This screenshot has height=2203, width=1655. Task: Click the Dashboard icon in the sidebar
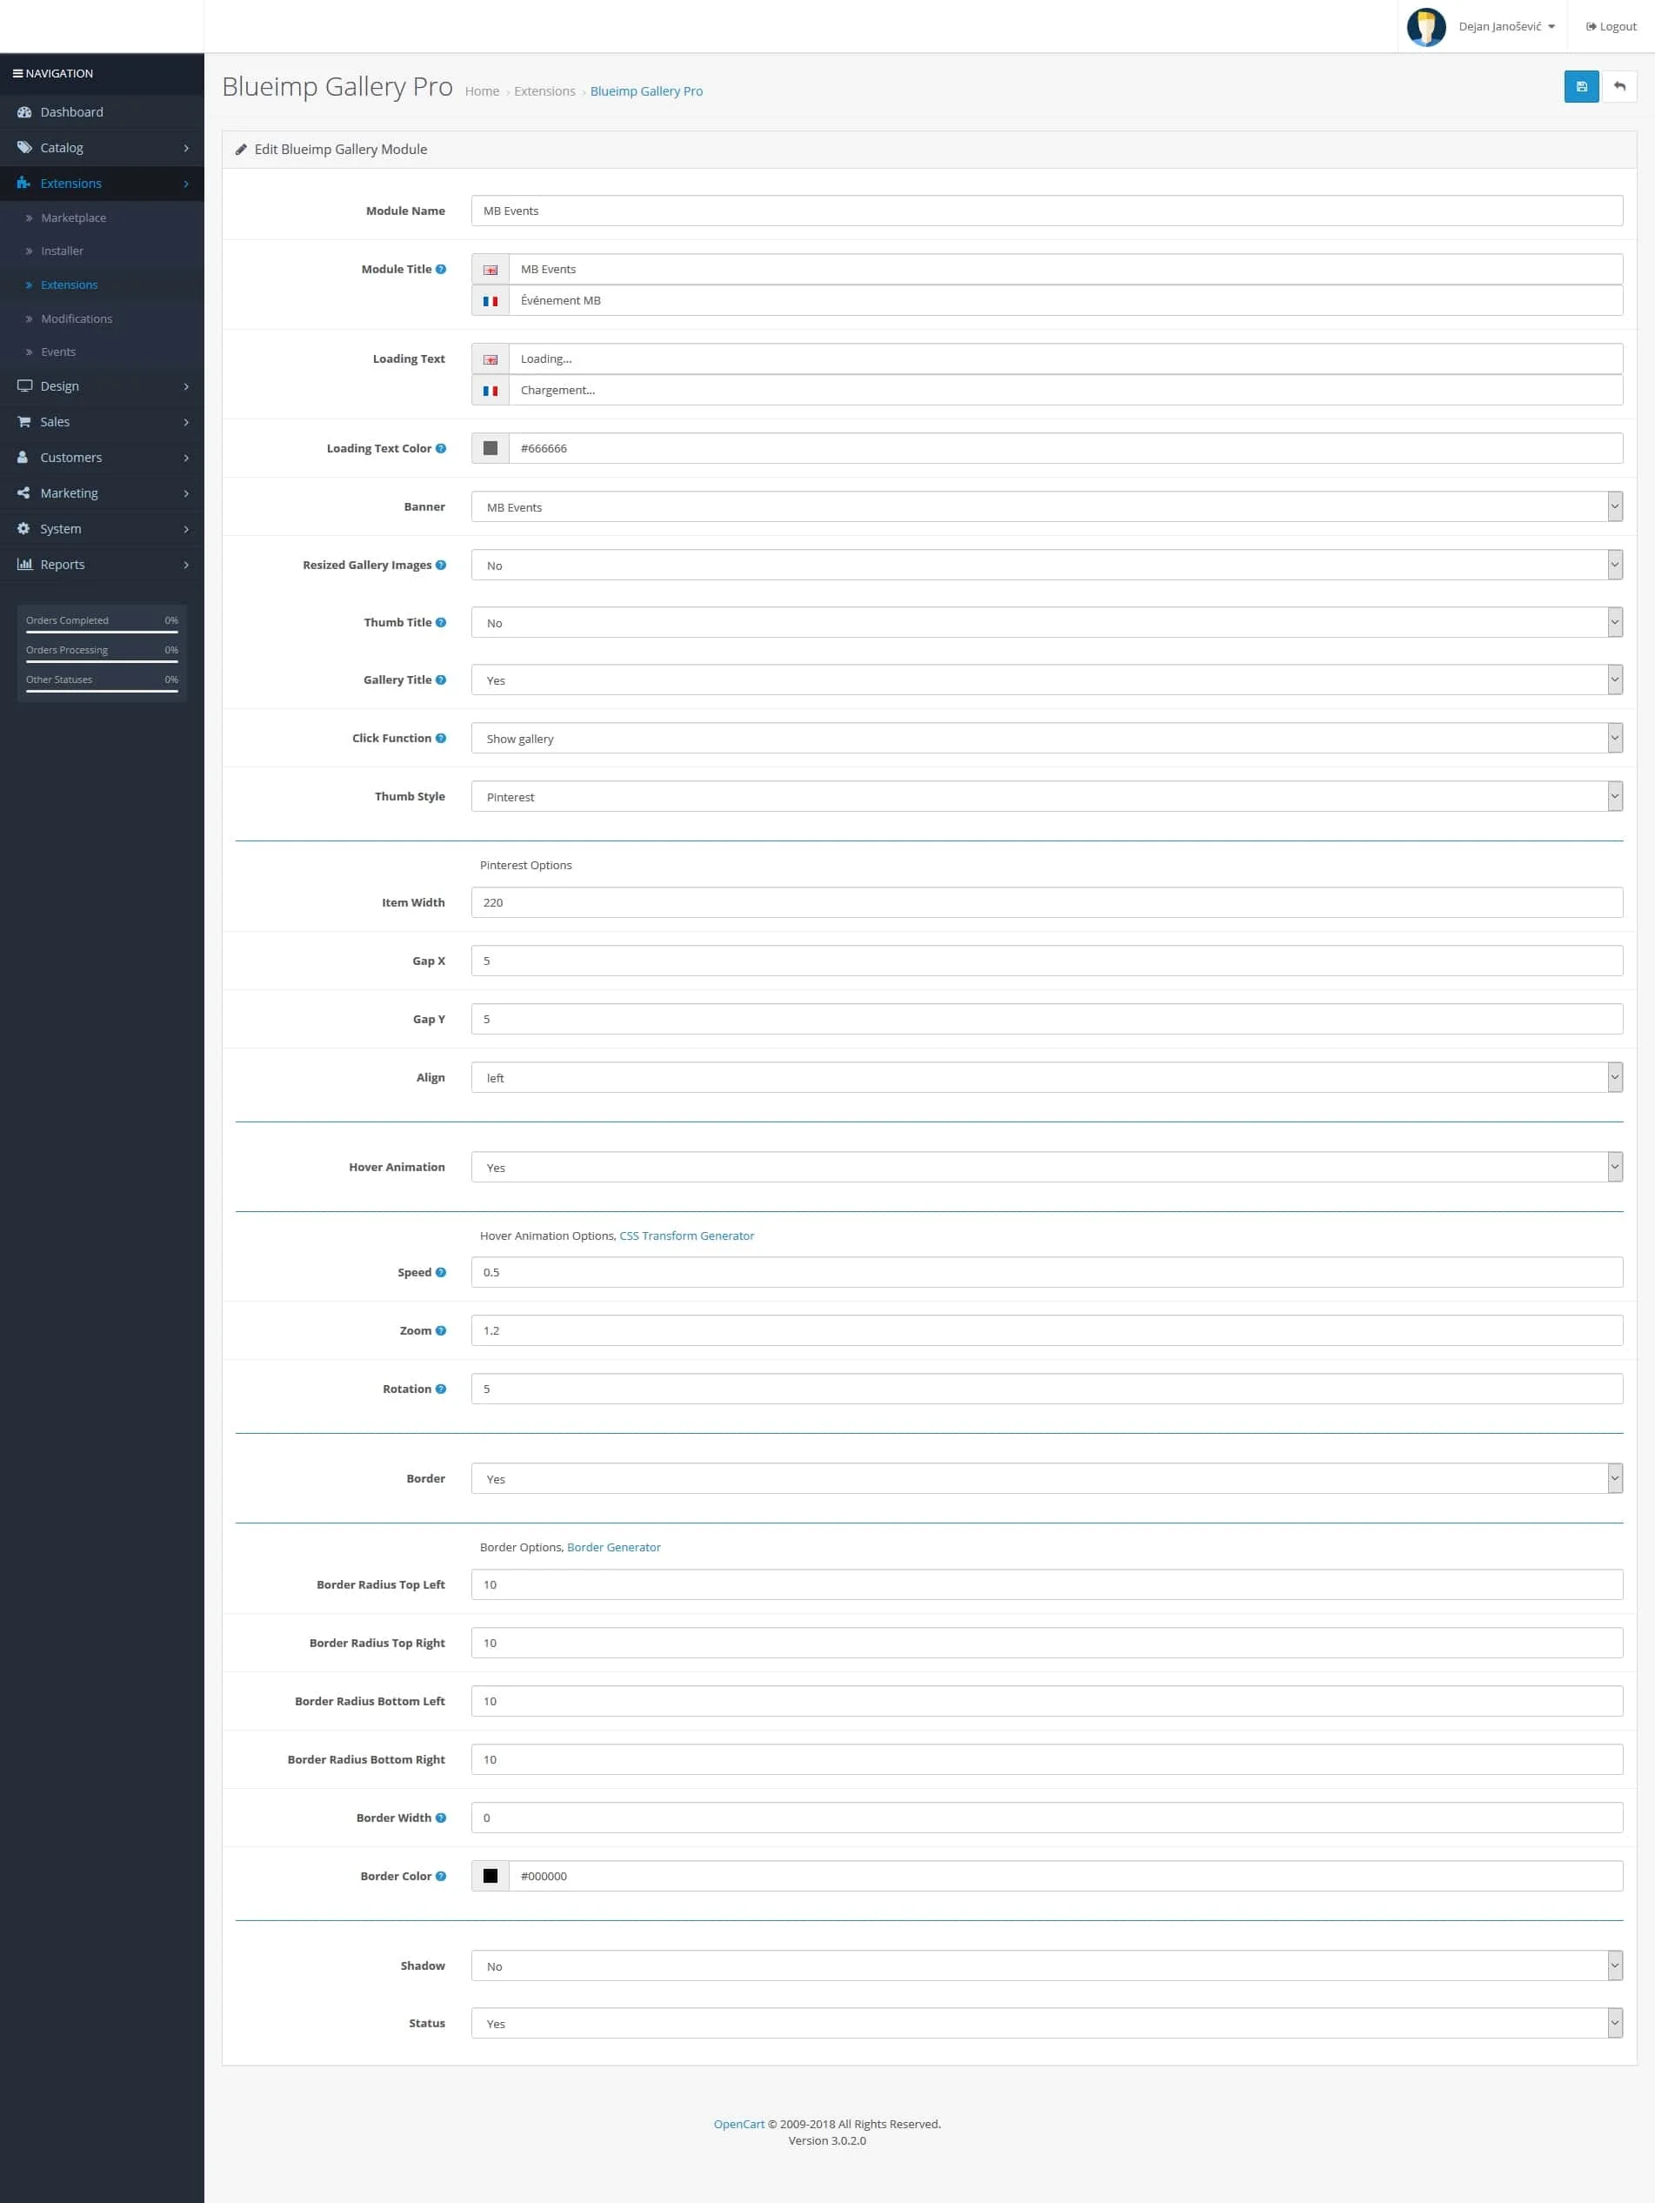(x=23, y=112)
